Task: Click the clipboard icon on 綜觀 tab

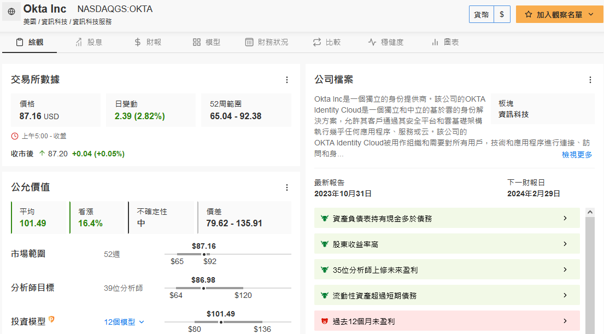Action: click(x=20, y=43)
